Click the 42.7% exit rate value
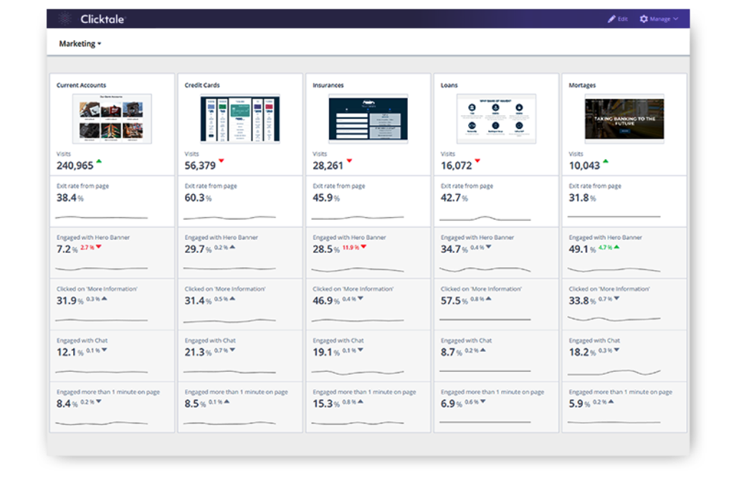The width and height of the screenshot is (734, 480). [x=454, y=198]
